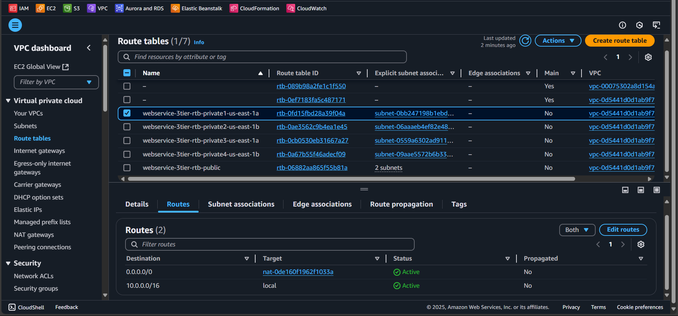This screenshot has height=316, width=678.
Task: Switch to the Route propagation tab
Action: point(401,204)
